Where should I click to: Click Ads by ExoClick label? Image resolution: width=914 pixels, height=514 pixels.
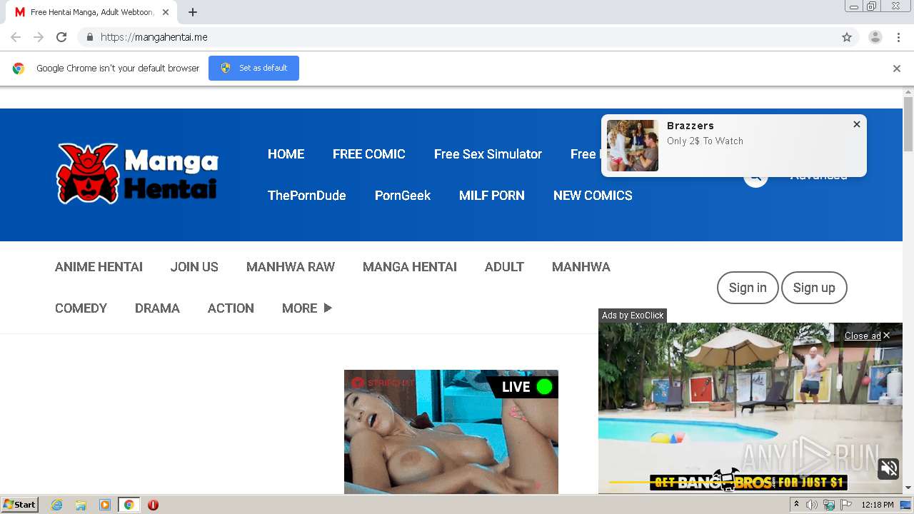click(x=633, y=316)
